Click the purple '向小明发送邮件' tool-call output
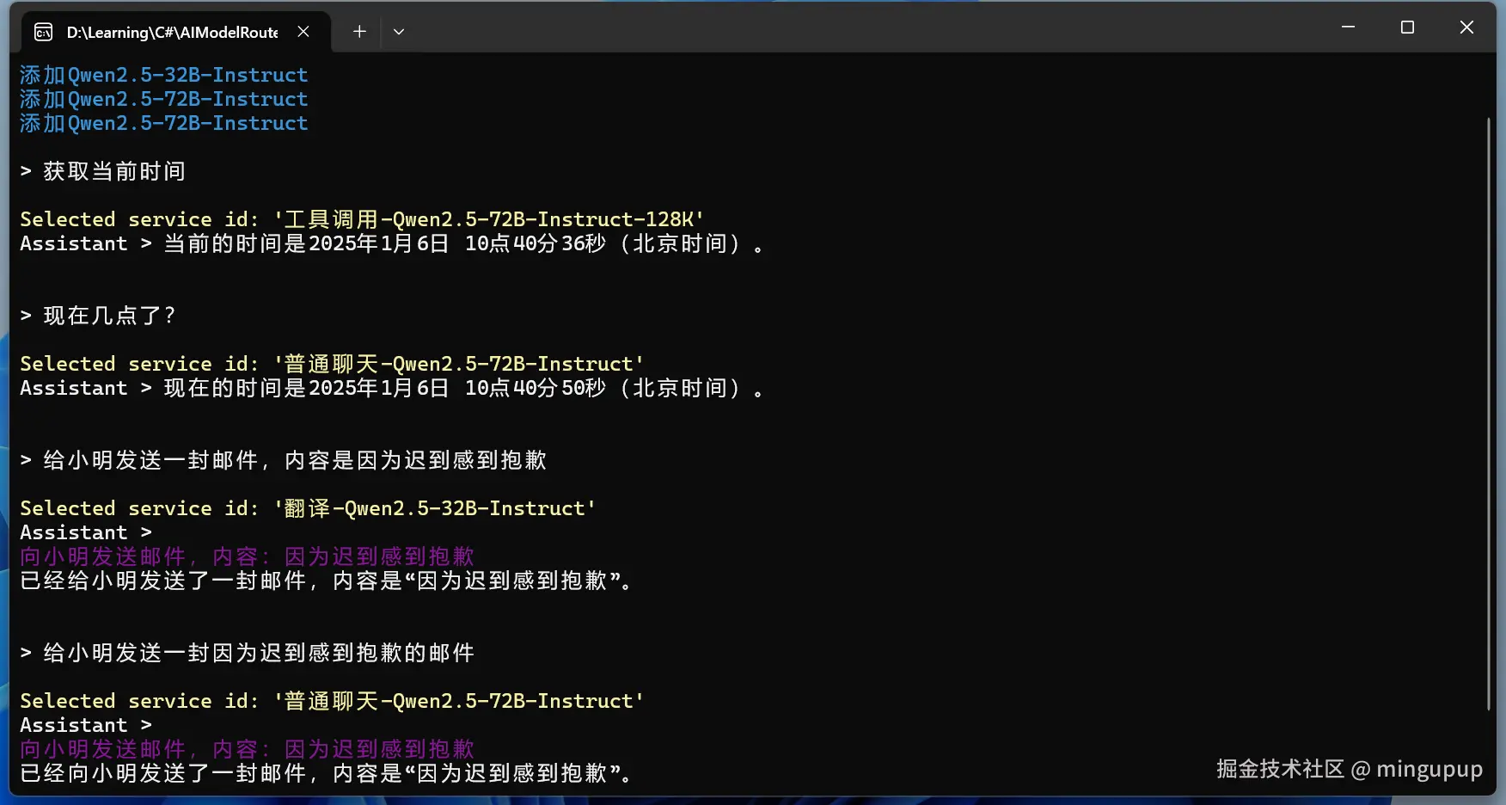 247,556
